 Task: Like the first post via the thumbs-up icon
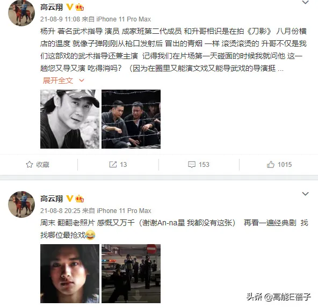click(271, 164)
